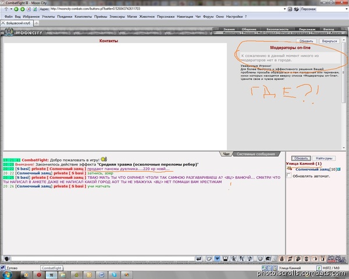Click the send message enter-arrow icon
Viewport: 349px width, 279px height.
pos(198,259)
